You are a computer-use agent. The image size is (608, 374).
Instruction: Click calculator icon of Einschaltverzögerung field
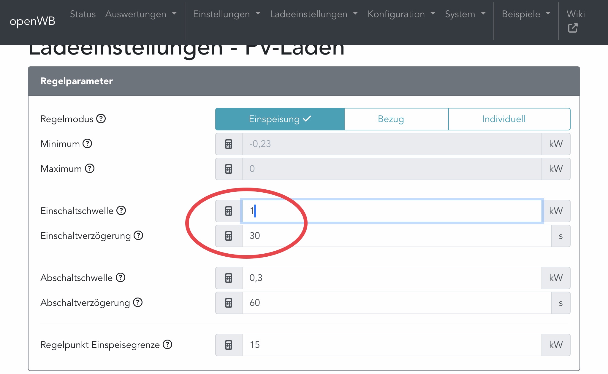229,236
